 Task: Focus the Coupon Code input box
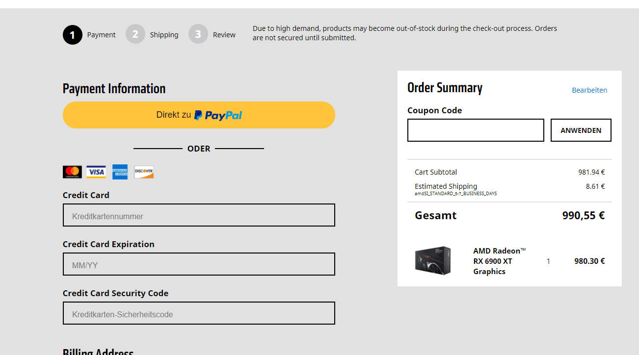pyautogui.click(x=476, y=130)
